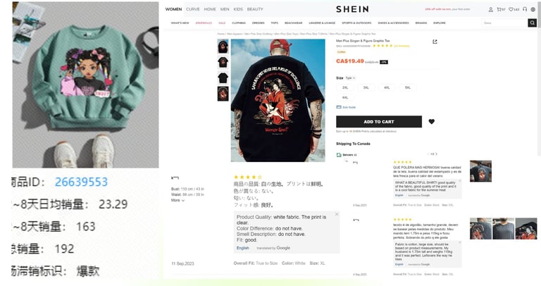
Task: Click the globe language icon in header
Action: (x=533, y=9)
